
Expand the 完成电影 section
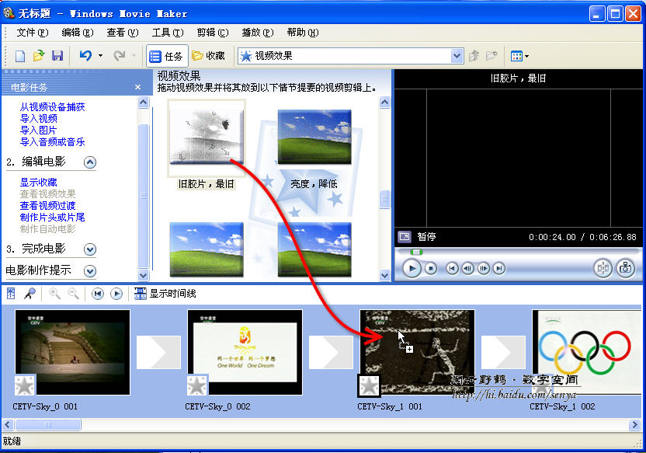(90, 249)
